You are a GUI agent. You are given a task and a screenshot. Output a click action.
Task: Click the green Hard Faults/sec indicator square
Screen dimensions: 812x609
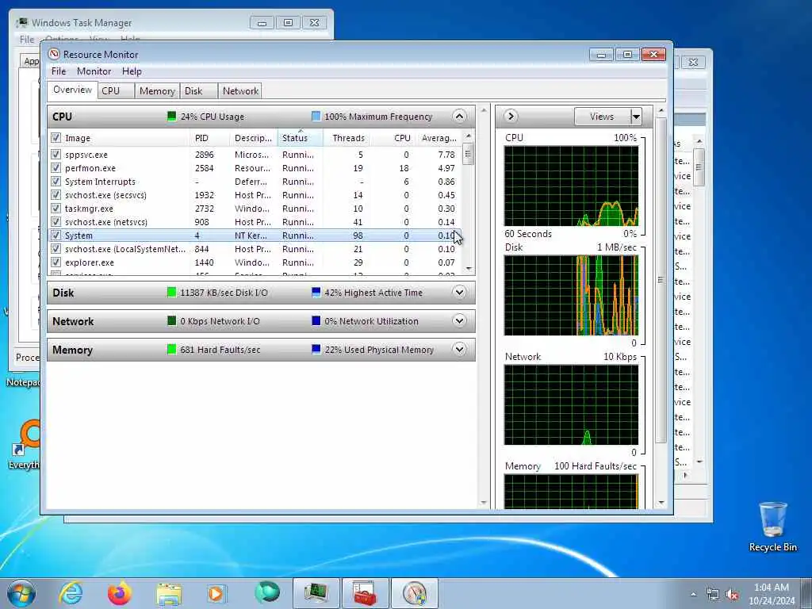171,349
